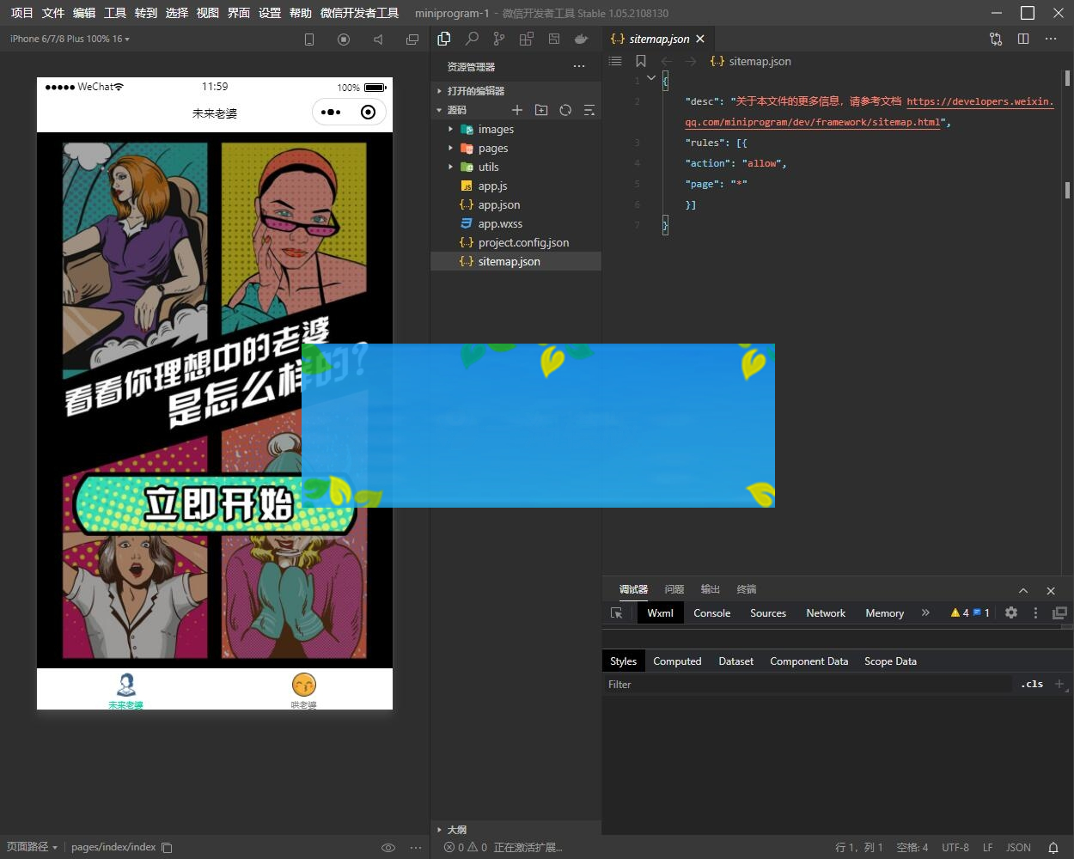This screenshot has height=859, width=1074.
Task: Click the split editor icon
Action: tap(1023, 39)
